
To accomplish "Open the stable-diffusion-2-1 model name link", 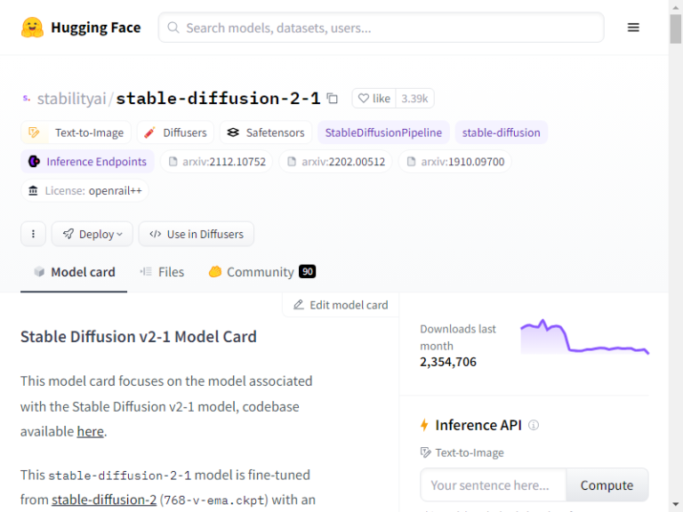I will (218, 99).
